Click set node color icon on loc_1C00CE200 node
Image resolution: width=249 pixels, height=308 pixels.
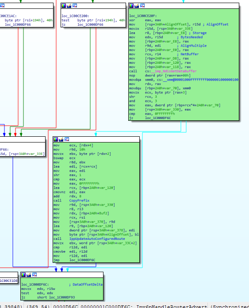point(64,6)
